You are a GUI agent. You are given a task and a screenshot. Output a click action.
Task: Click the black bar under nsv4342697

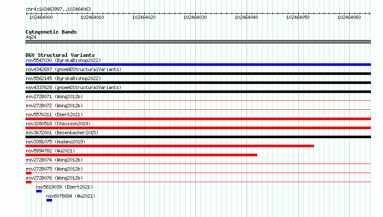pos(198,74)
